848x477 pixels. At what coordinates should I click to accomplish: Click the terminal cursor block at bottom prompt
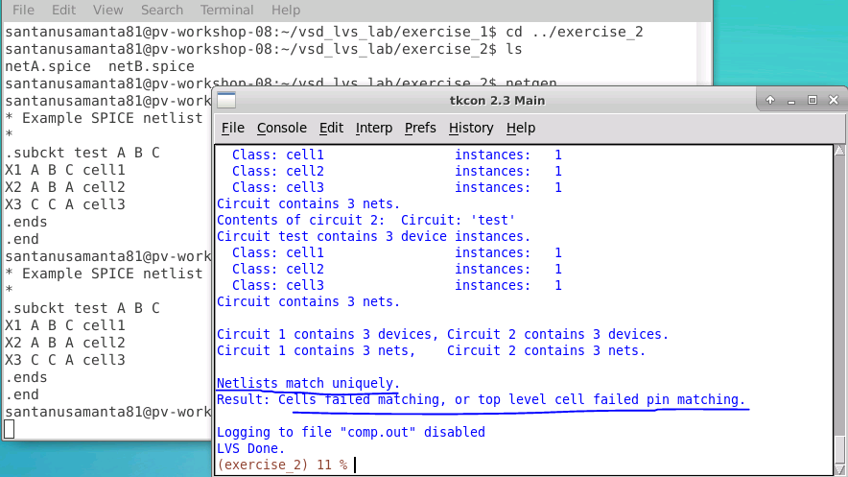click(x=10, y=429)
